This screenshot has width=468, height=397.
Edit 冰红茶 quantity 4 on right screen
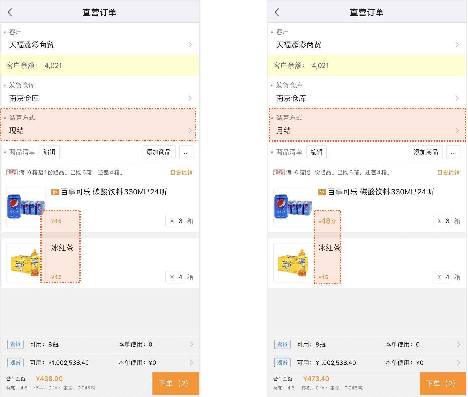(442, 277)
